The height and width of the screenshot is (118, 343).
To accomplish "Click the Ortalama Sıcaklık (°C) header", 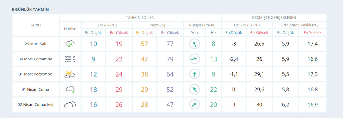I will point(299,25).
